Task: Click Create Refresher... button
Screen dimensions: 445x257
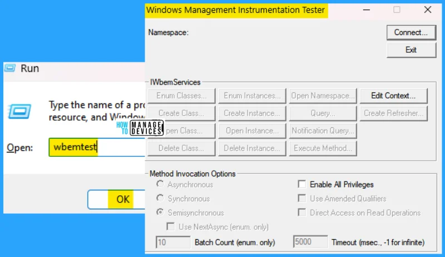Action: [x=393, y=113]
